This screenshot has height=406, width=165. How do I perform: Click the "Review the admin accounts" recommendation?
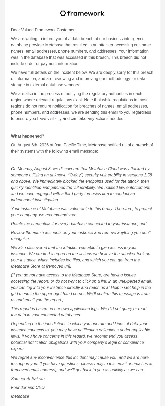pyautogui.click(x=81, y=236)
